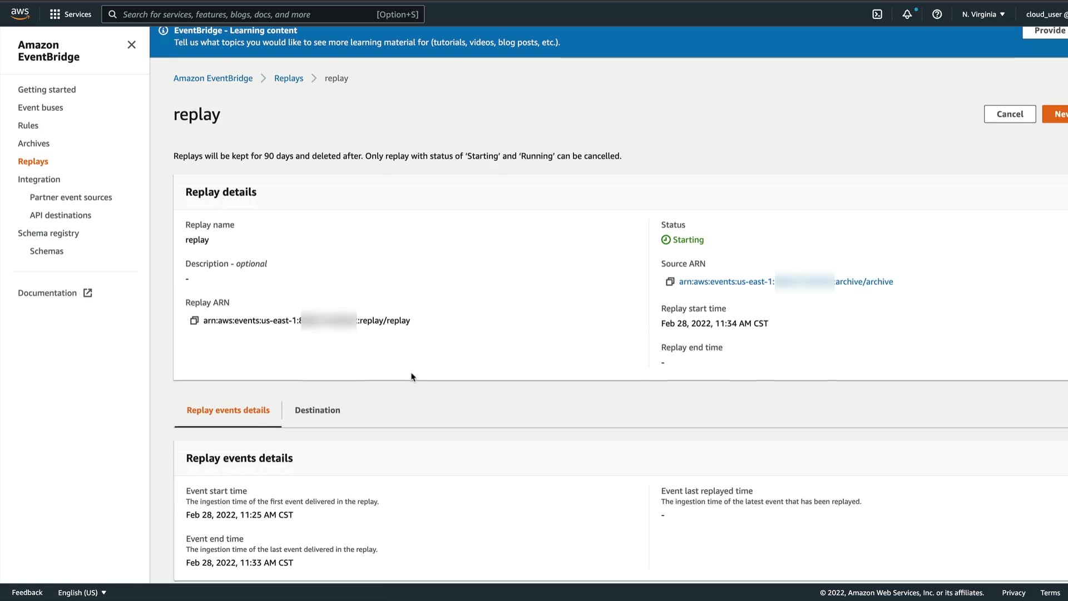Open the Replays breadcrumb link
Viewport: 1068px width, 601px height.
[x=288, y=78]
